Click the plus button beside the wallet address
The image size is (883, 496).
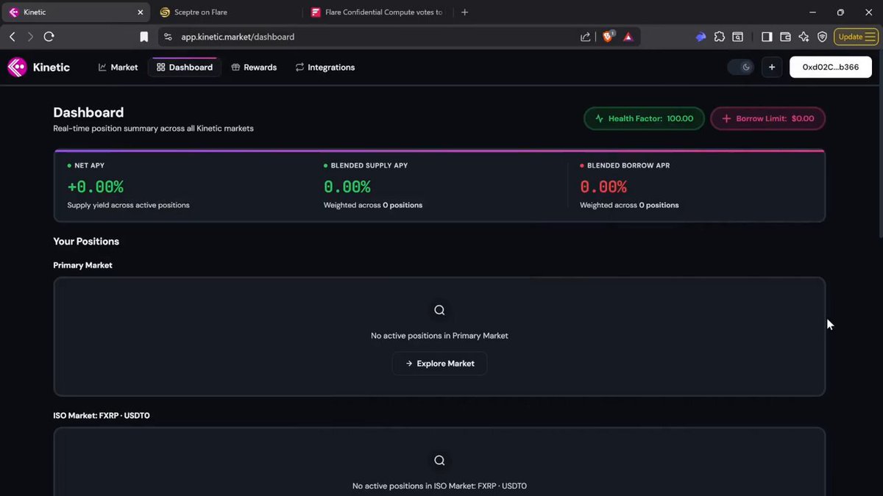coord(772,67)
